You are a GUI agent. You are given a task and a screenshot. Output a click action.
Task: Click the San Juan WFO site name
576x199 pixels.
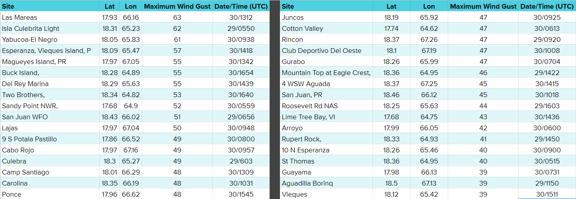click(x=25, y=117)
